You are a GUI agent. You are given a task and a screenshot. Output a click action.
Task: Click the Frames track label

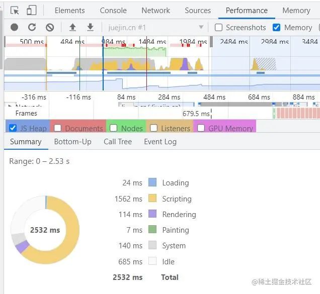(26, 113)
